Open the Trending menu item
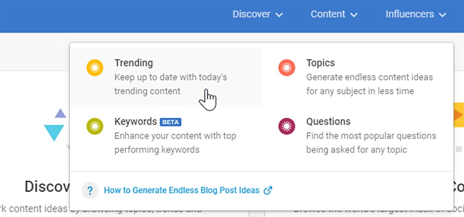Viewport: 464px width, 217px height. tap(134, 63)
